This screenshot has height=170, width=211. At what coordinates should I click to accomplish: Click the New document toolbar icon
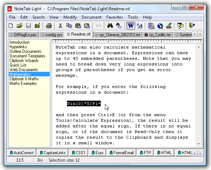click(11, 25)
